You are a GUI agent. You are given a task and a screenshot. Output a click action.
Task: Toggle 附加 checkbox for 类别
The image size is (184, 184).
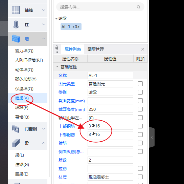(140, 92)
